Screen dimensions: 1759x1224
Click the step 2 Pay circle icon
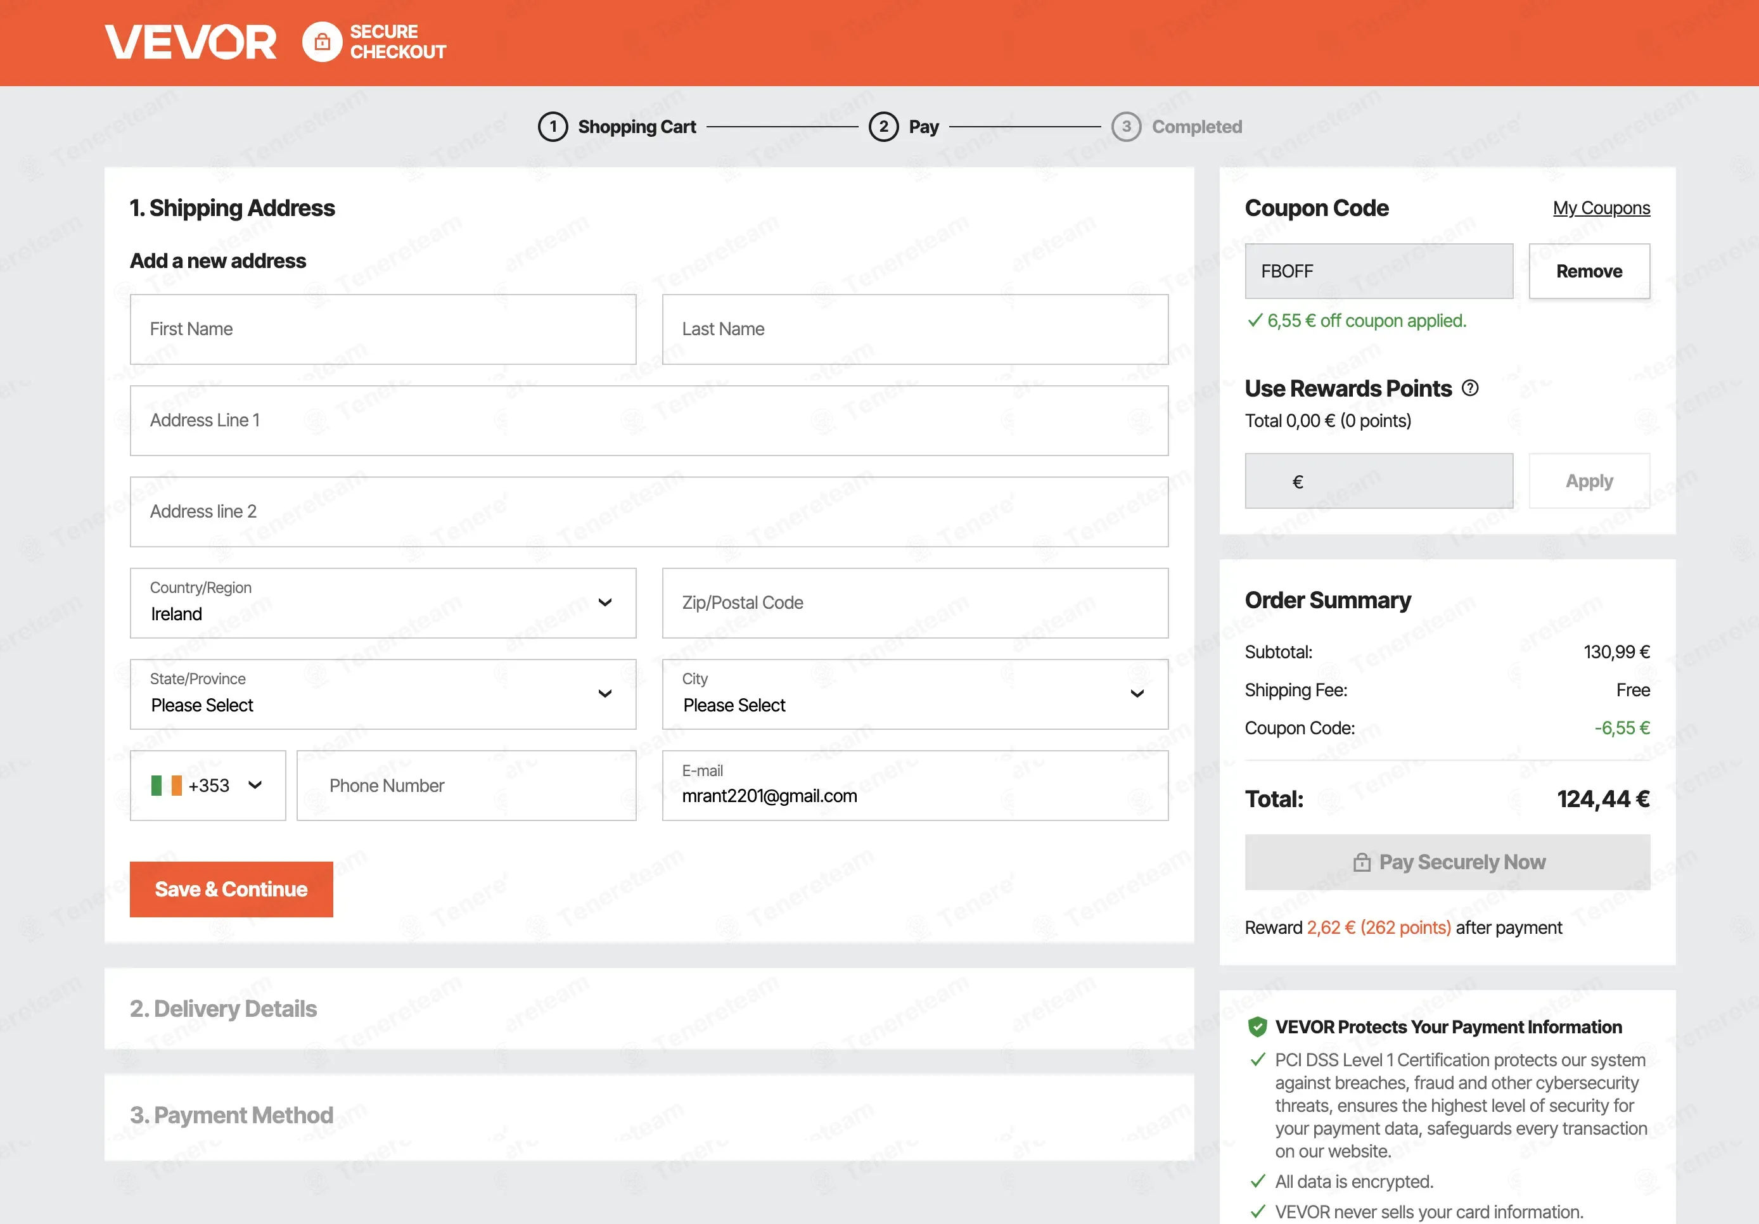[x=883, y=127]
